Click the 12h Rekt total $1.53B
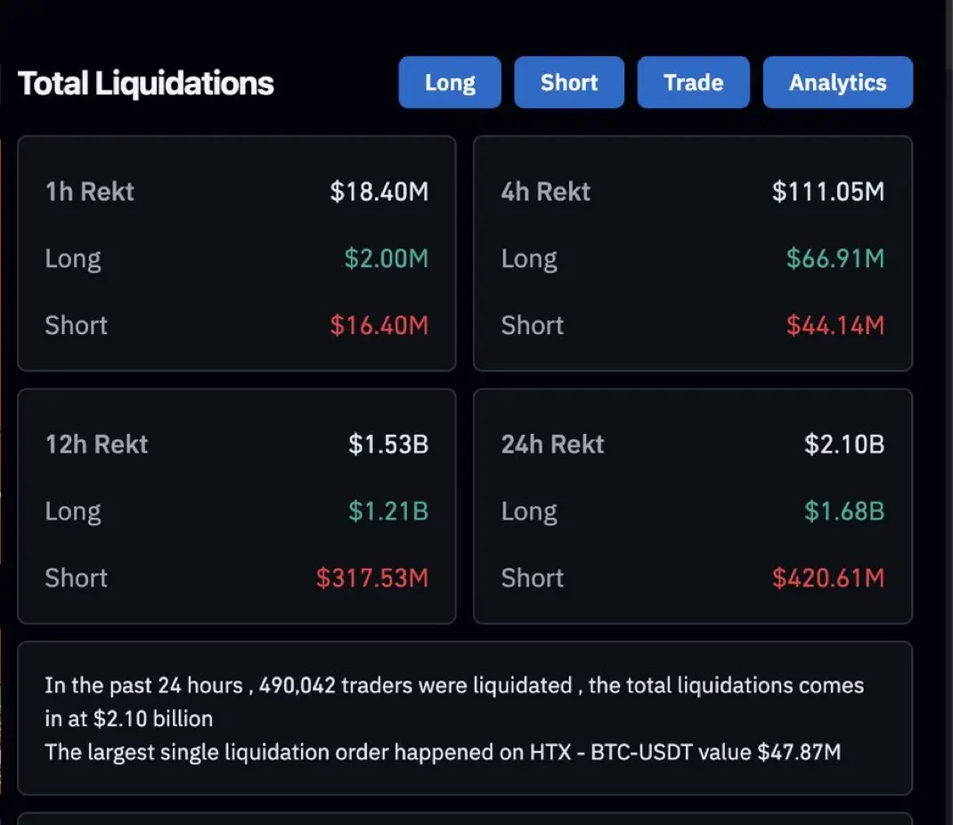 pos(388,445)
